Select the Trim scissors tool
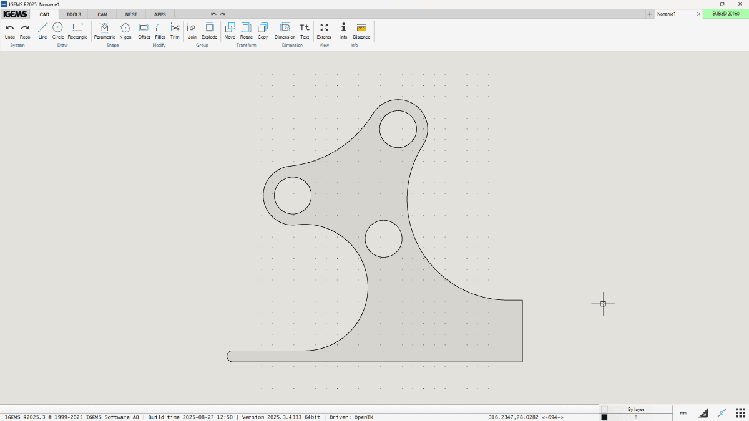This screenshot has height=421, width=749. click(x=175, y=30)
